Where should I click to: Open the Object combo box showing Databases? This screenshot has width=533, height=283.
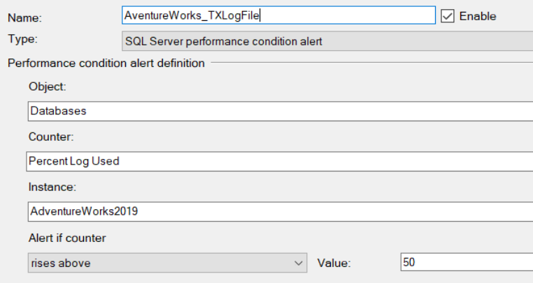coord(280,111)
